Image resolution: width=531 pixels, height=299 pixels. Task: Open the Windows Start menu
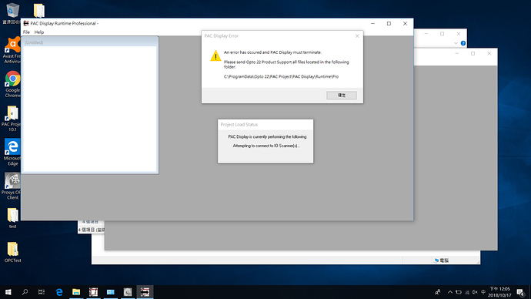coord(8,292)
